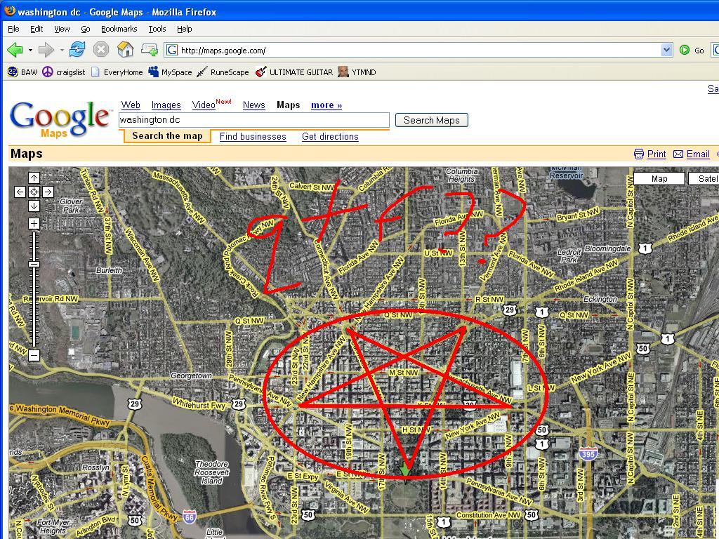Click the Stop loading icon
The image size is (719, 539).
tap(101, 50)
